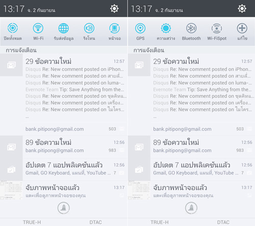Tap the ringtone speaker icon
This screenshot has height=226, width=255.
click(x=89, y=28)
